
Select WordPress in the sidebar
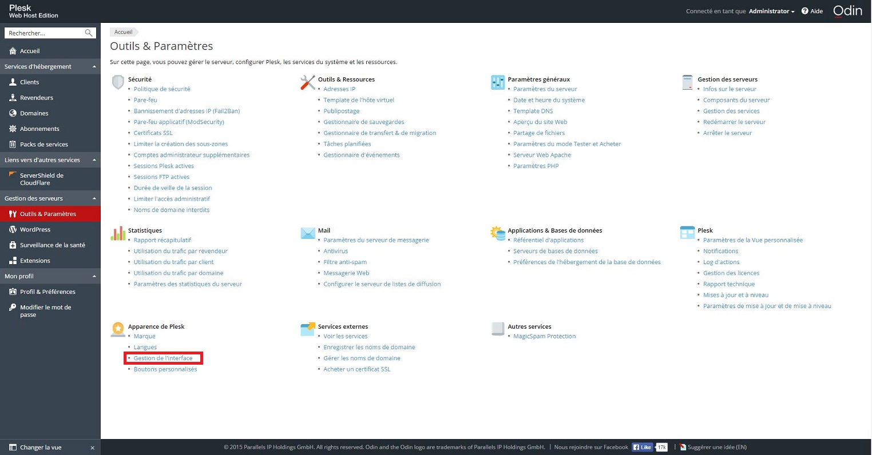point(35,229)
